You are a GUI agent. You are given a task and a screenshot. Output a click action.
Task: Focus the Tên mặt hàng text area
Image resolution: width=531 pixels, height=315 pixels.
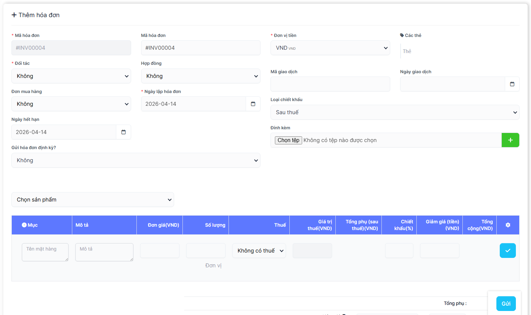pyautogui.click(x=45, y=252)
